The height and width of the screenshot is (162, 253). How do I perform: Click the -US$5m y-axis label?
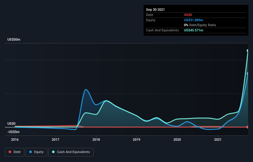coord(13,132)
